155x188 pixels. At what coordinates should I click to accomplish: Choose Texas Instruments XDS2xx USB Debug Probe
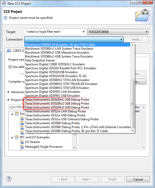77,115
